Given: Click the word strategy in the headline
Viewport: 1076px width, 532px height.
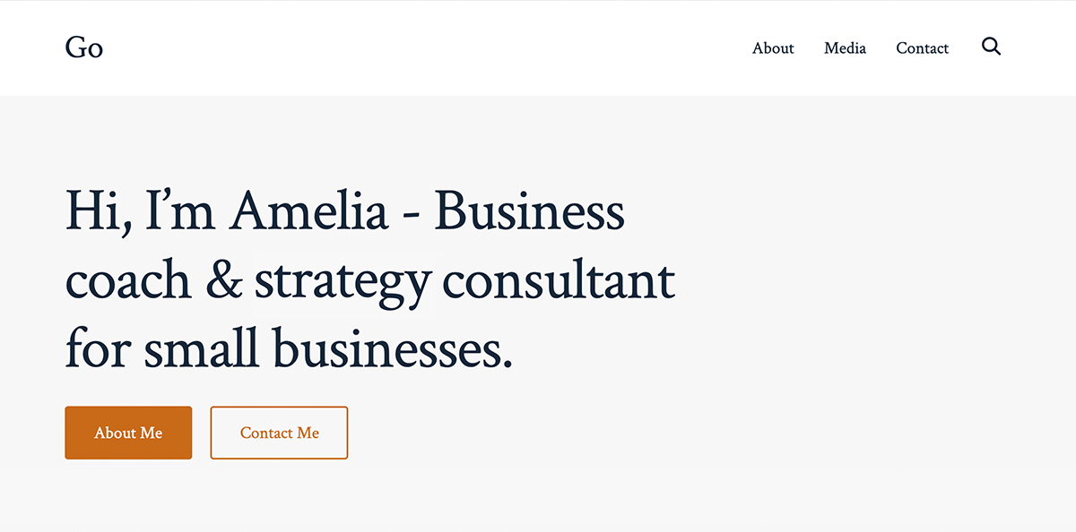Looking at the screenshot, I should click(x=343, y=283).
